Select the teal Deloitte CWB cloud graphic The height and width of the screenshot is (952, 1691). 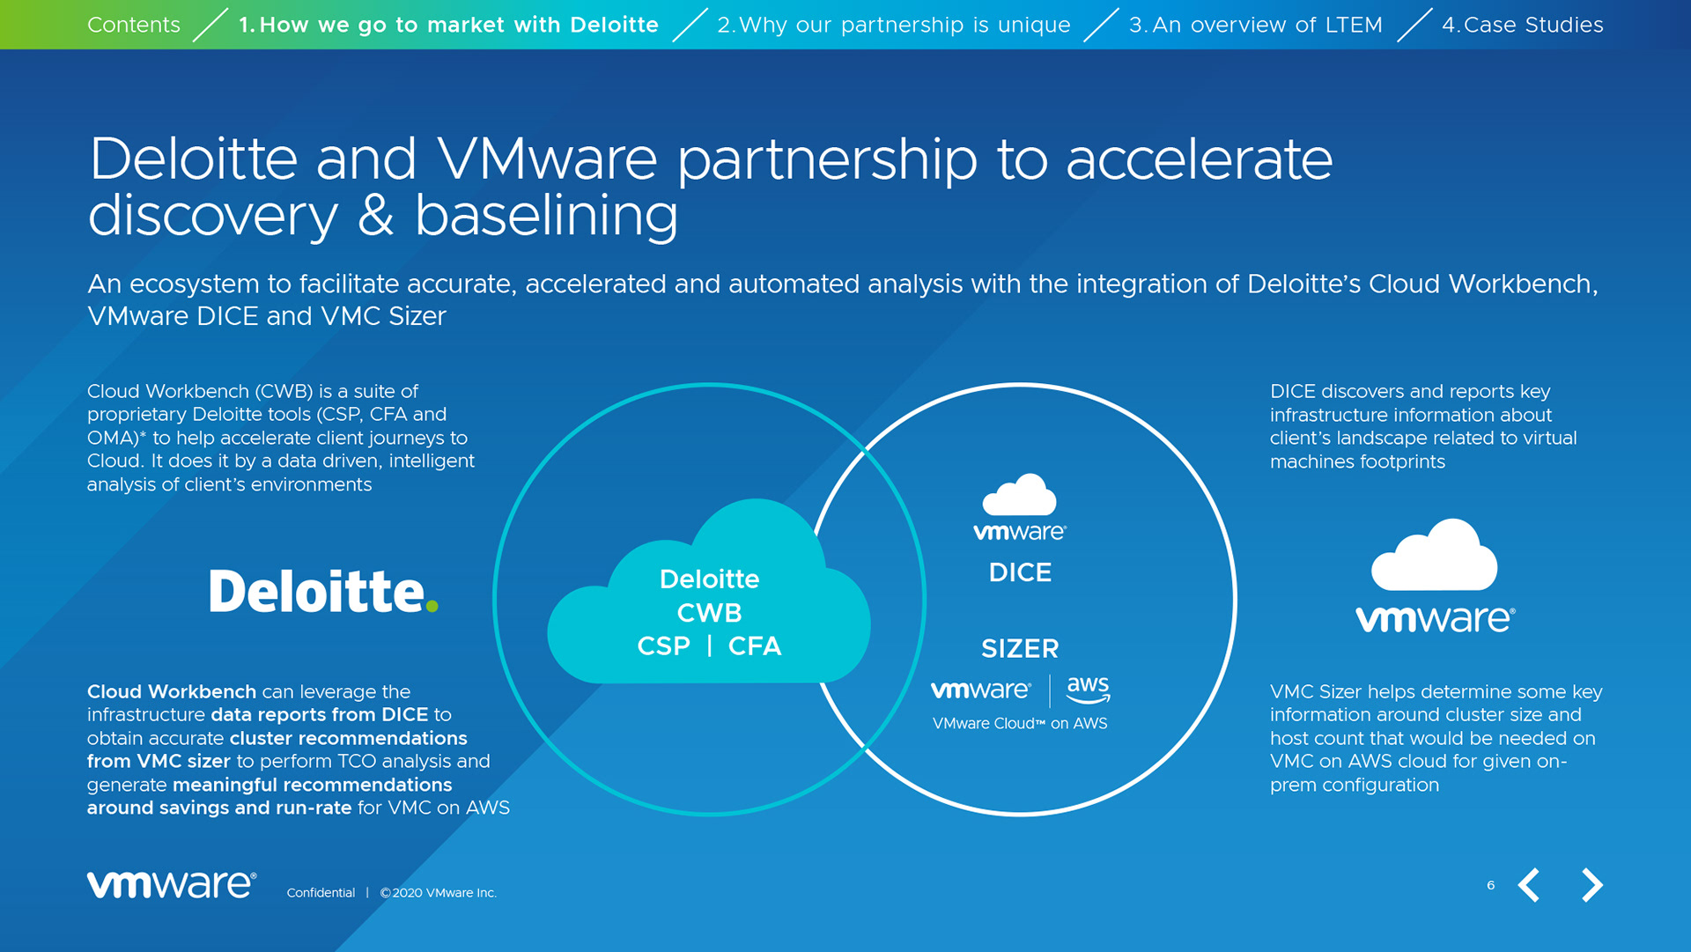click(709, 593)
